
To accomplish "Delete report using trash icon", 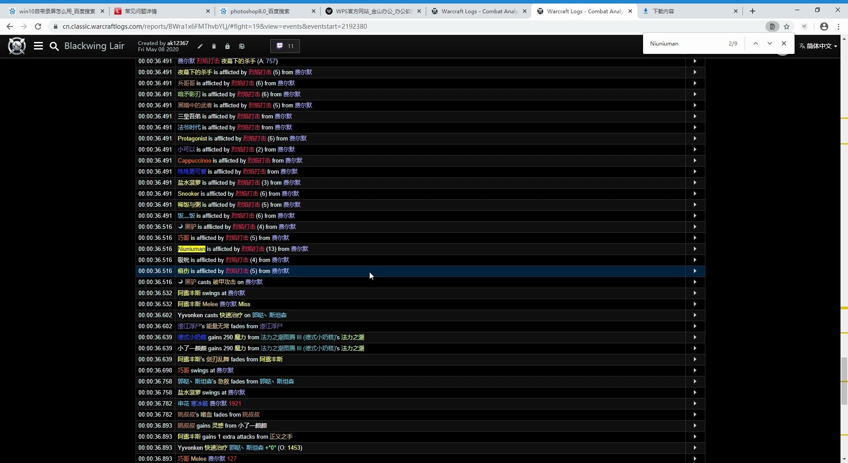I will (214, 46).
